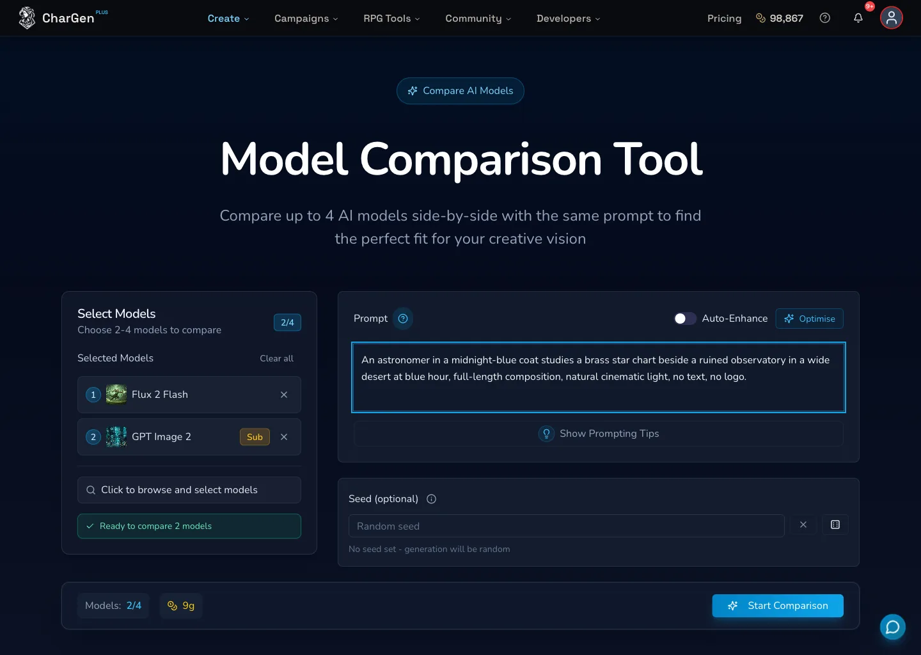Show Prompting Tips section
The image size is (921, 655).
pos(599,434)
